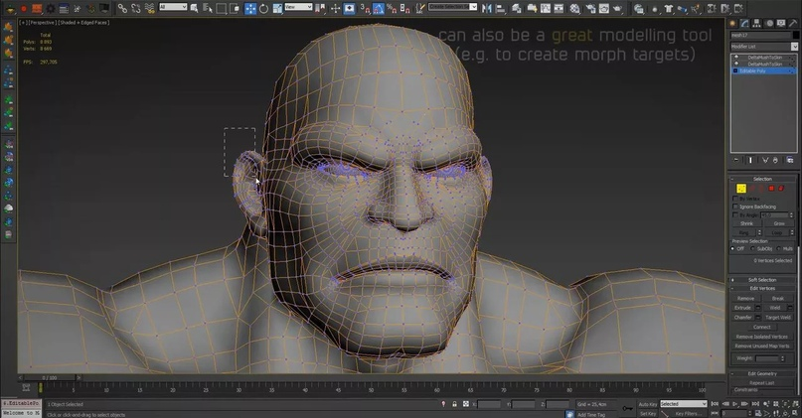This screenshot has width=802, height=418.
Task: Click the Selection Lock toggle icon
Action: [x=454, y=404]
